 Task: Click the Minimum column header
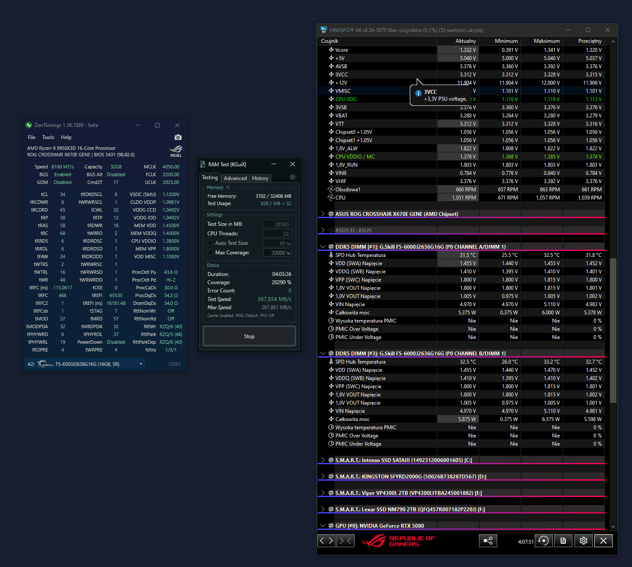[x=500, y=41]
